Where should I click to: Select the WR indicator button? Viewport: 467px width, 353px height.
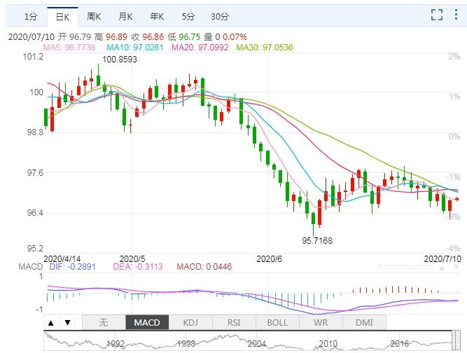(321, 323)
